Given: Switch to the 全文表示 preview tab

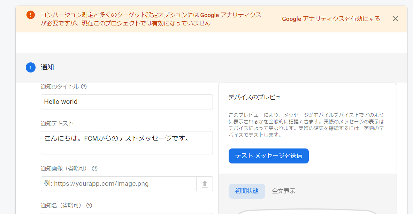Looking at the screenshot, I should click(x=283, y=191).
